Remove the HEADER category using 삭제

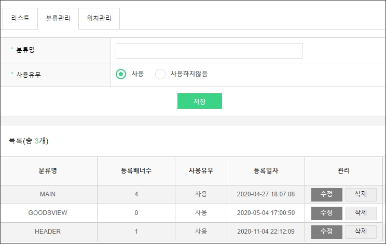[361, 232]
